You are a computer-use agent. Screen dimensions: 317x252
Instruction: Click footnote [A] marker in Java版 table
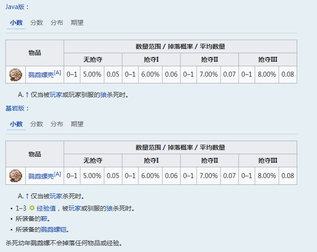(x=57, y=73)
